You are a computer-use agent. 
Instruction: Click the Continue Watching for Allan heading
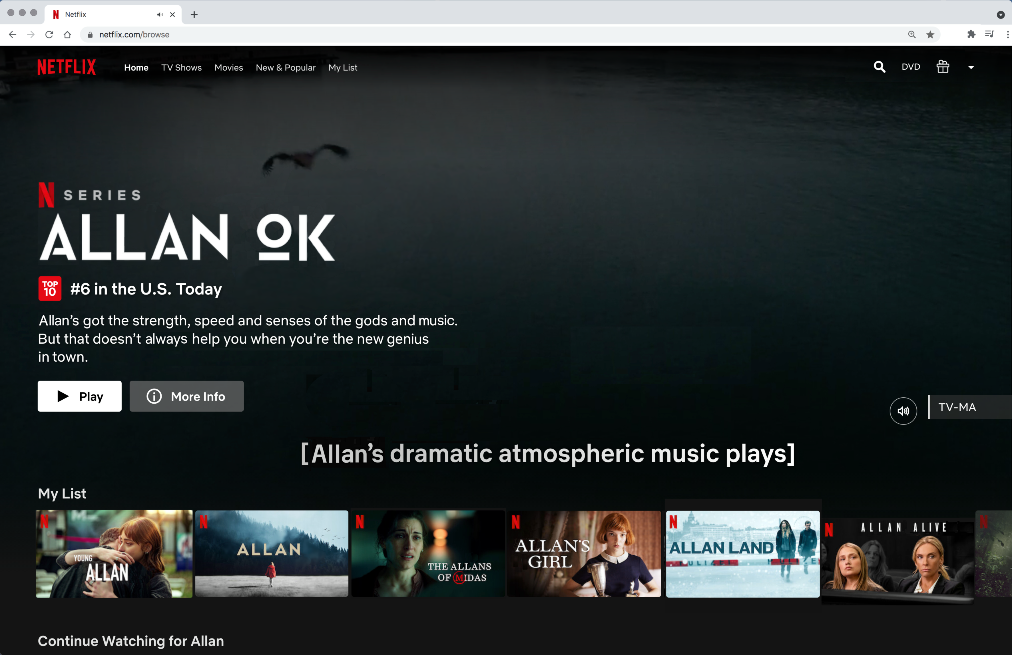(x=131, y=641)
